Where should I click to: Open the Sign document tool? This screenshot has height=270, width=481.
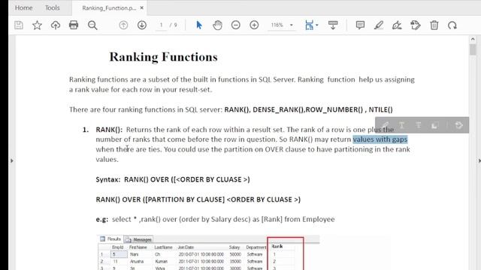pos(397,25)
